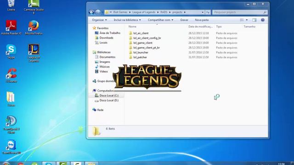
Task: Refresh the folder via address bar button
Action: [208, 12]
